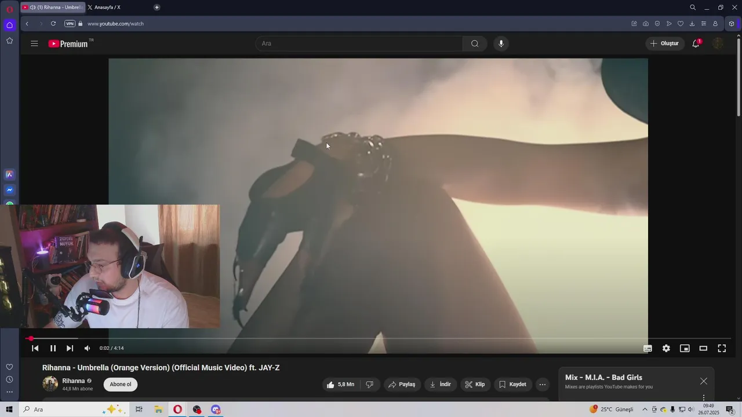The height and width of the screenshot is (417, 742).
Task: Open the Rihanna channel name link
Action: 74,381
